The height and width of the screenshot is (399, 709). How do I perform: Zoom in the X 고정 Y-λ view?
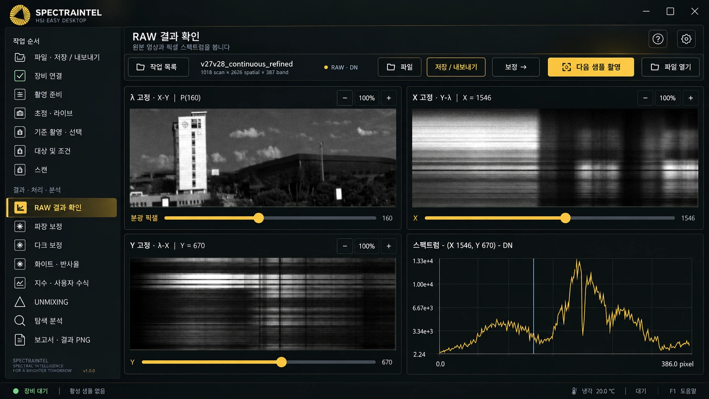coord(691,98)
